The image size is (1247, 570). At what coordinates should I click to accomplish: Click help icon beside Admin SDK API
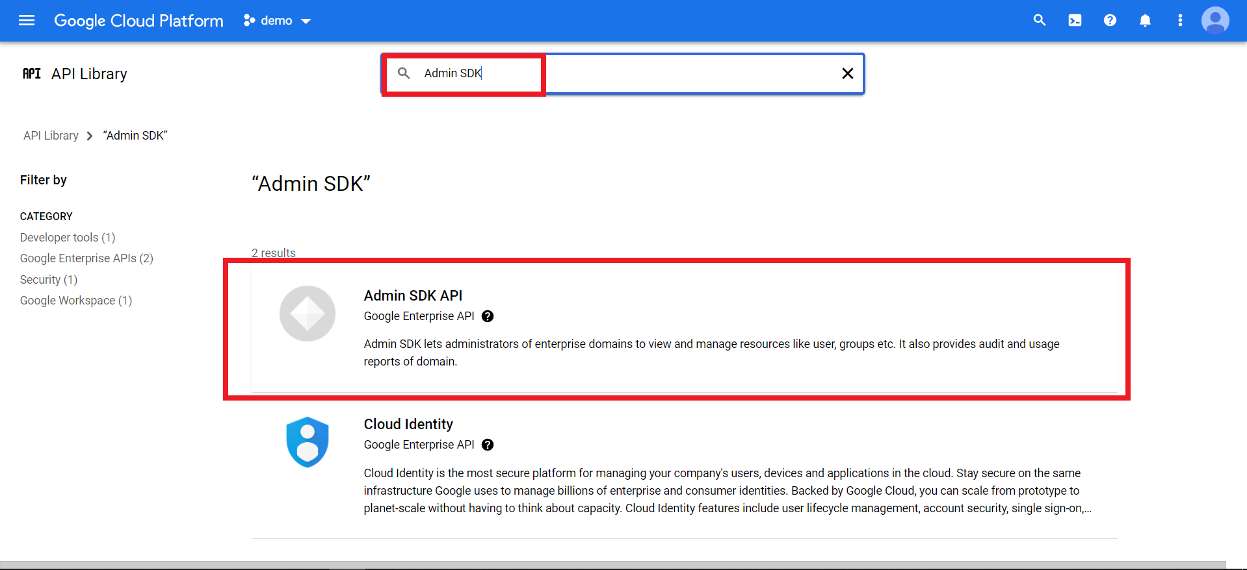point(488,316)
